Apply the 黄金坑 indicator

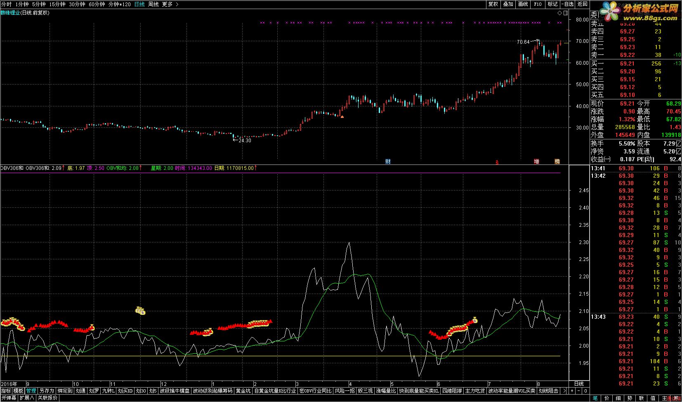pos(243,391)
